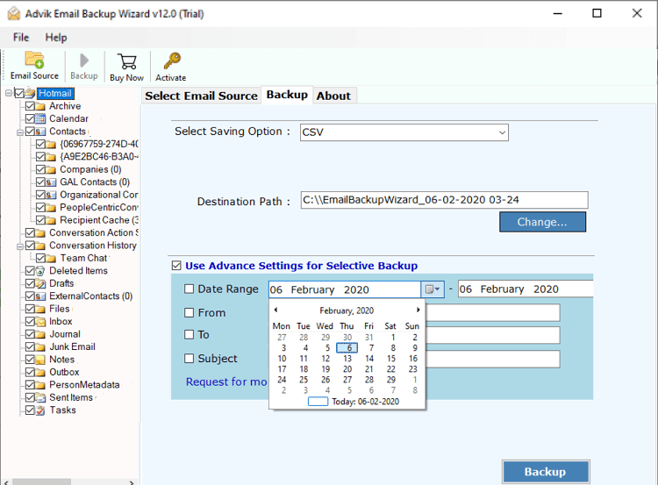The height and width of the screenshot is (485, 658).
Task: Click the Request for more link
Action: (226, 382)
